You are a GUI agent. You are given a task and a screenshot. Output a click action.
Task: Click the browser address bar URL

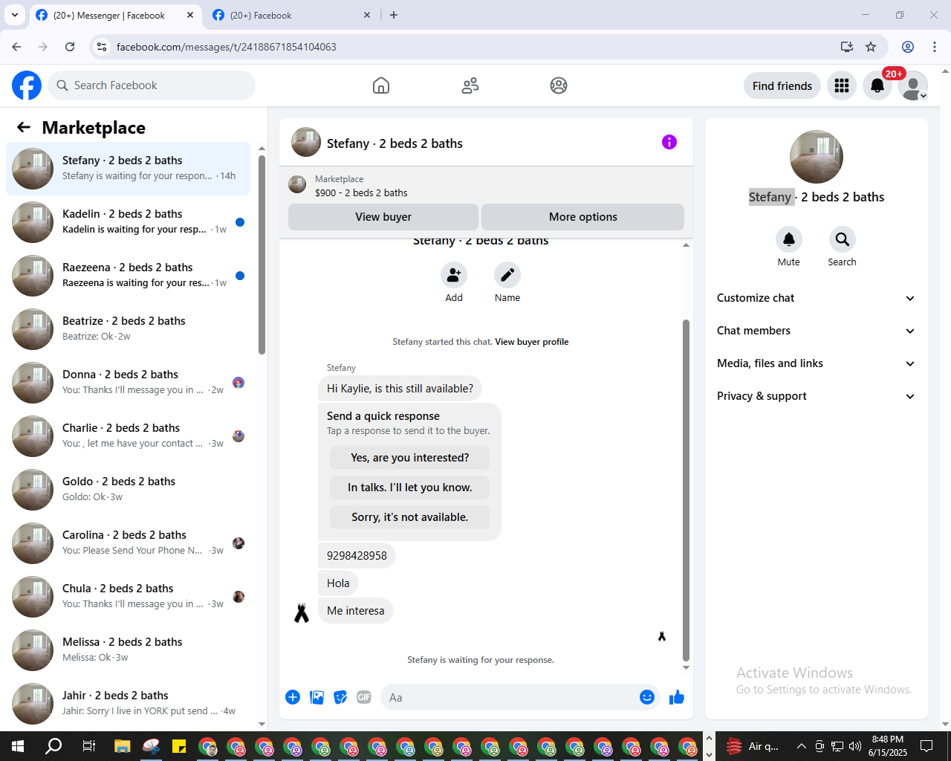[227, 47]
